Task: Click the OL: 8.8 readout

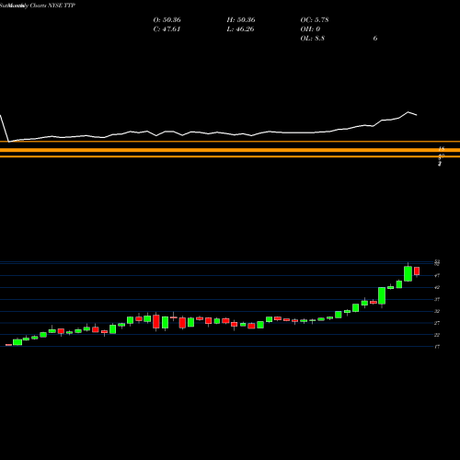Action: point(313,39)
